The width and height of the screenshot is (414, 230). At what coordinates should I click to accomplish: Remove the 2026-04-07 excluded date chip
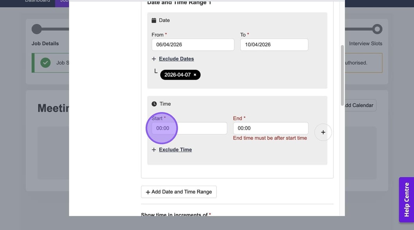pyautogui.click(x=195, y=75)
